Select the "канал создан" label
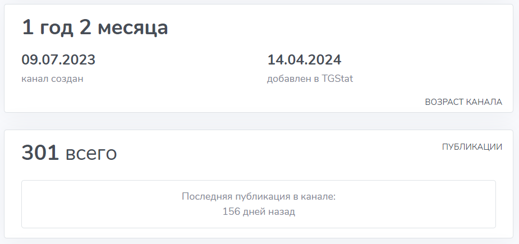 pyautogui.click(x=52, y=79)
